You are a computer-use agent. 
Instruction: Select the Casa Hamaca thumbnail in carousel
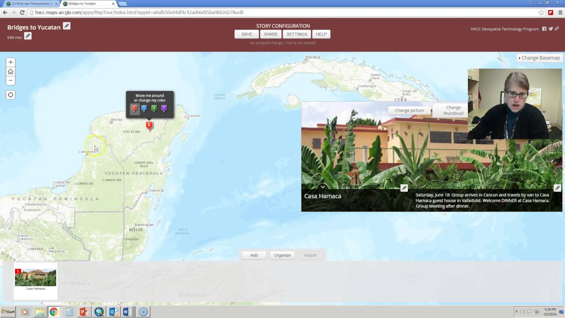35,280
